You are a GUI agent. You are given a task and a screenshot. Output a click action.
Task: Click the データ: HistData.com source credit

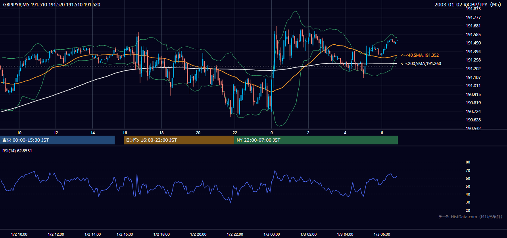point(470,217)
